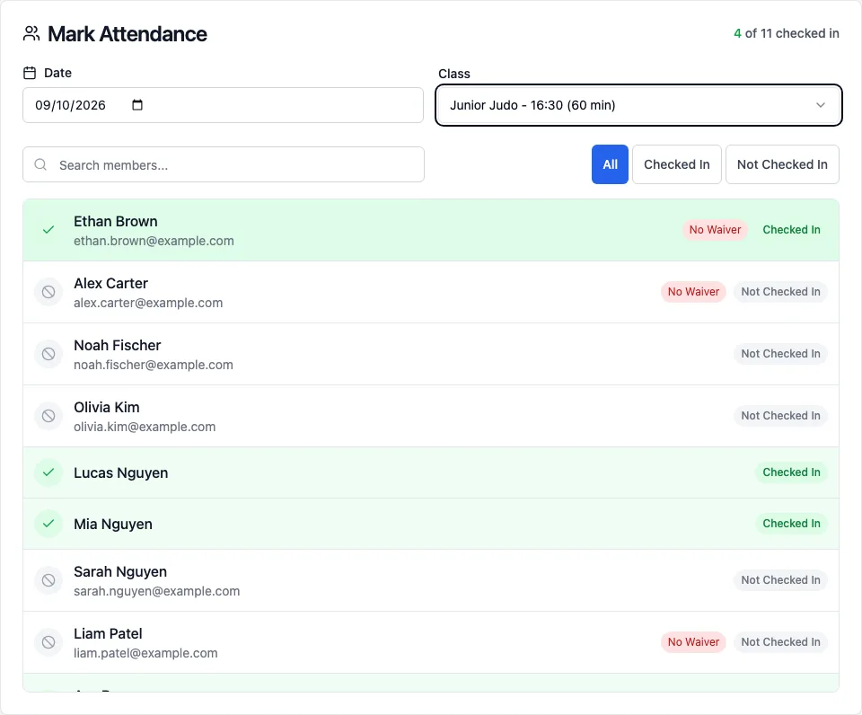
Task: Switch to the Checked In filter
Action: (677, 164)
